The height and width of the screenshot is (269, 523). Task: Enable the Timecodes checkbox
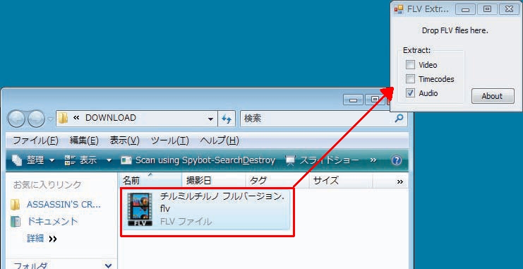410,79
